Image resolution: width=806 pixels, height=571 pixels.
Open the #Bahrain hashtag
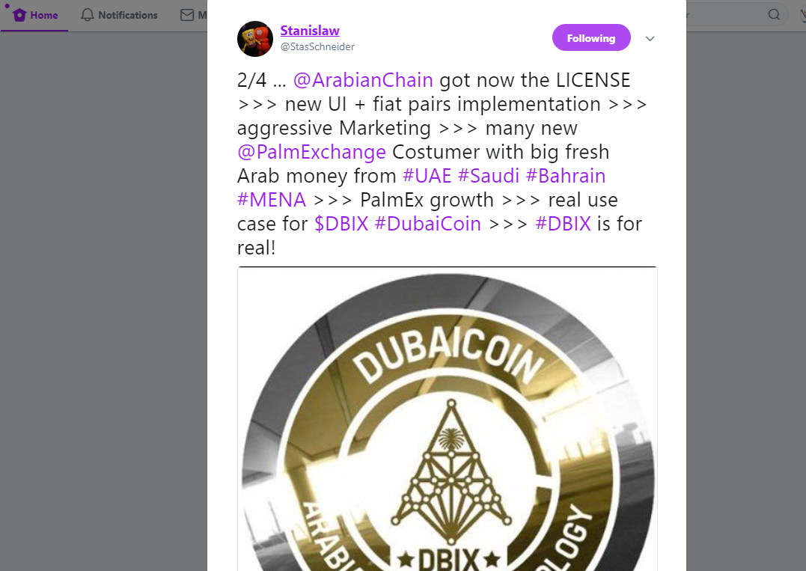(566, 176)
